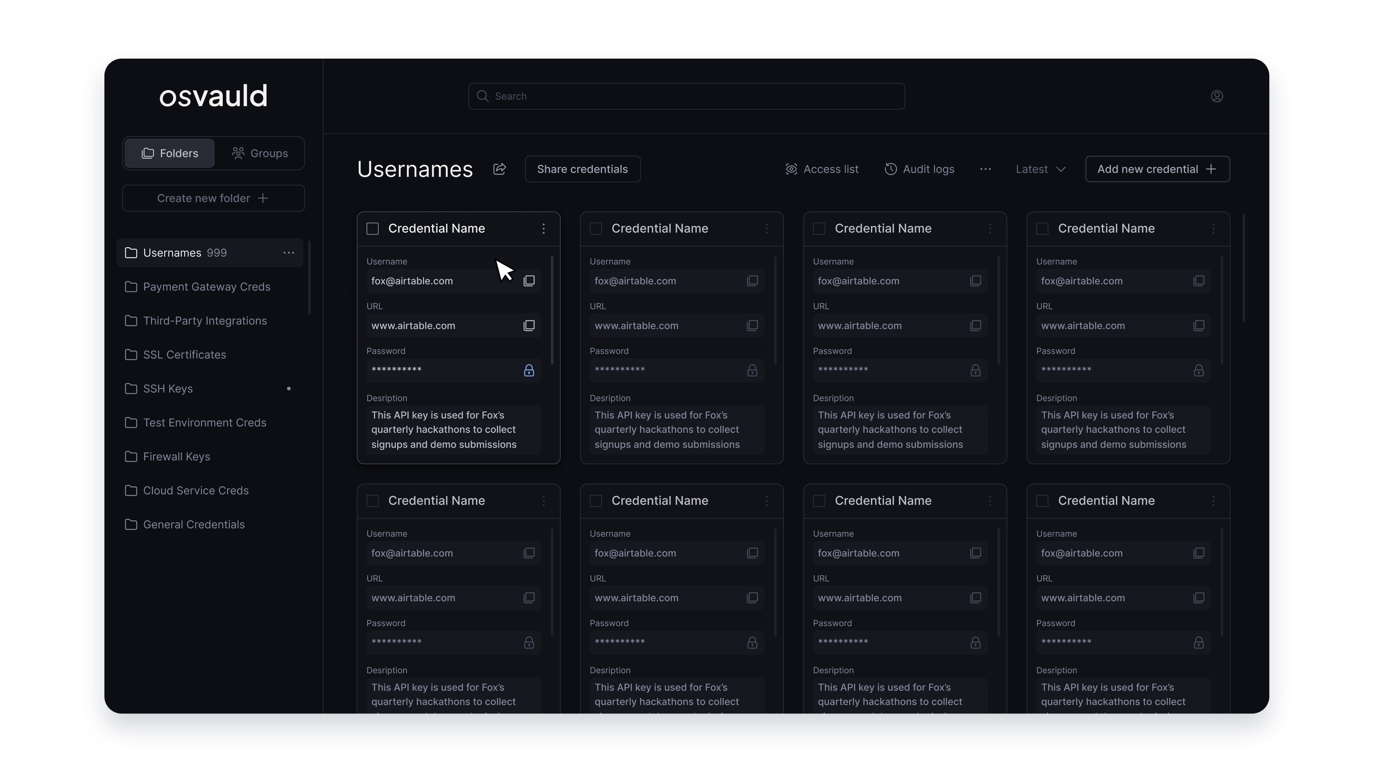Screen dimensions: 1373x772
Task: Open three-dot menu on Usernames folder
Action: coord(289,253)
